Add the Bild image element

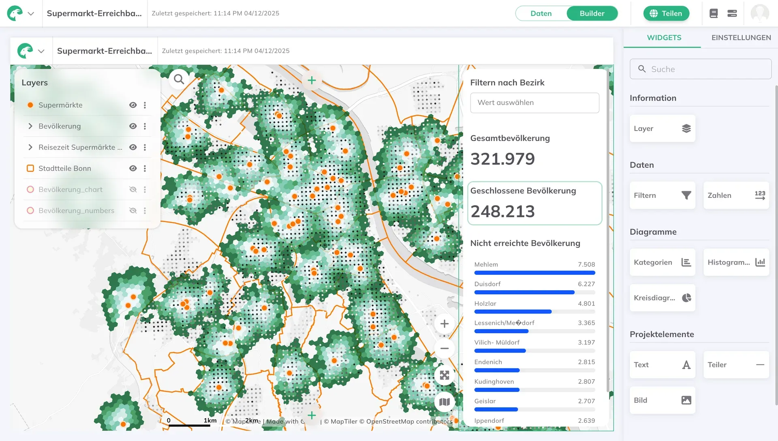[663, 400]
